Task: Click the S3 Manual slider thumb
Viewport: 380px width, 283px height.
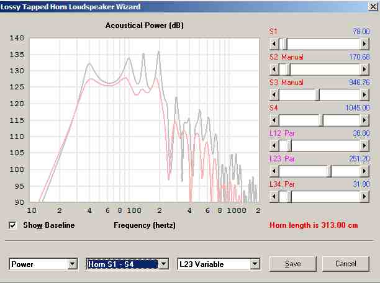Action: (x=317, y=95)
